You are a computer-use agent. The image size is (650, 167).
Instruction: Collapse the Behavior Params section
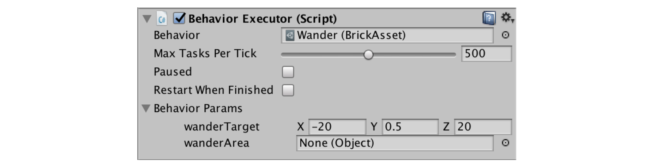click(146, 108)
